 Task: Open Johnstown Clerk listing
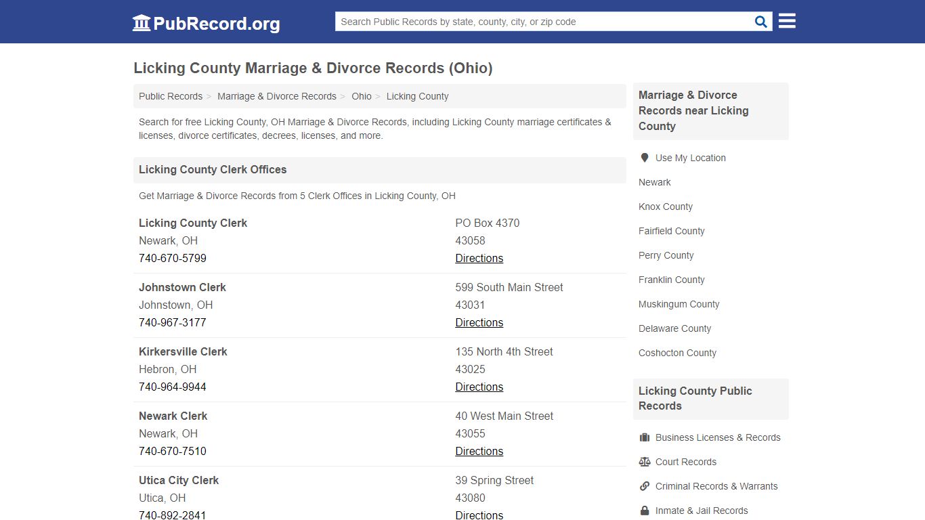182,287
